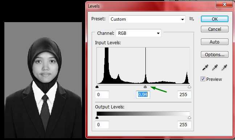
Task: Click the midtone input field showing 0.94
Action: point(143,95)
